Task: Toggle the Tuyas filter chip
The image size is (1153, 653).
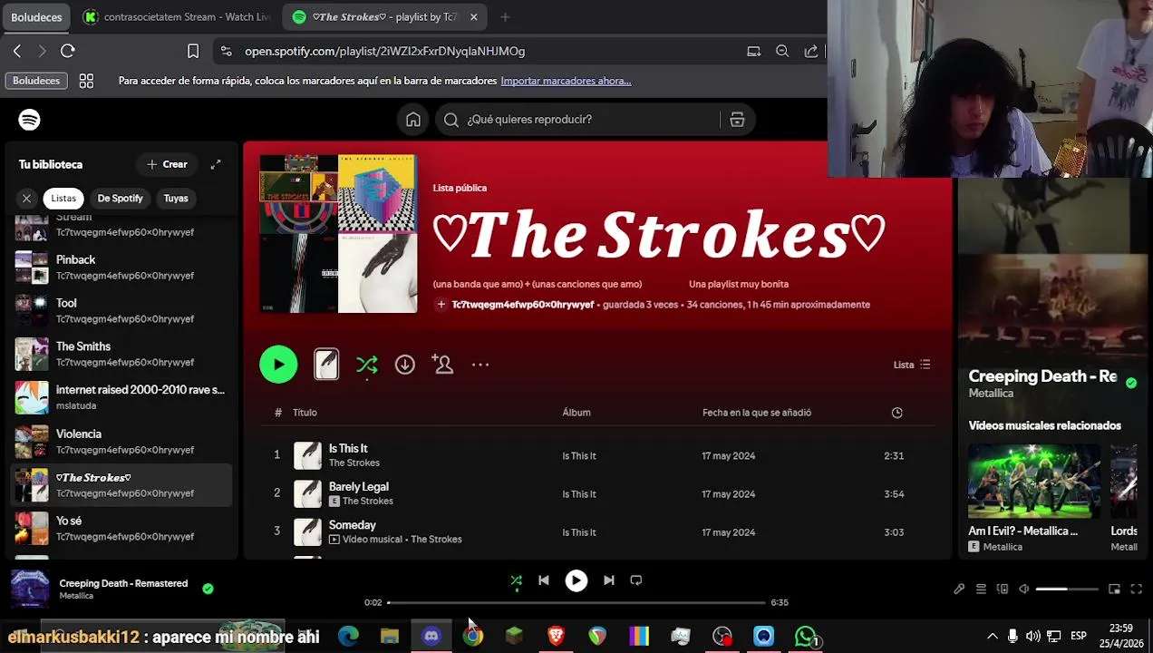Action: tap(176, 198)
